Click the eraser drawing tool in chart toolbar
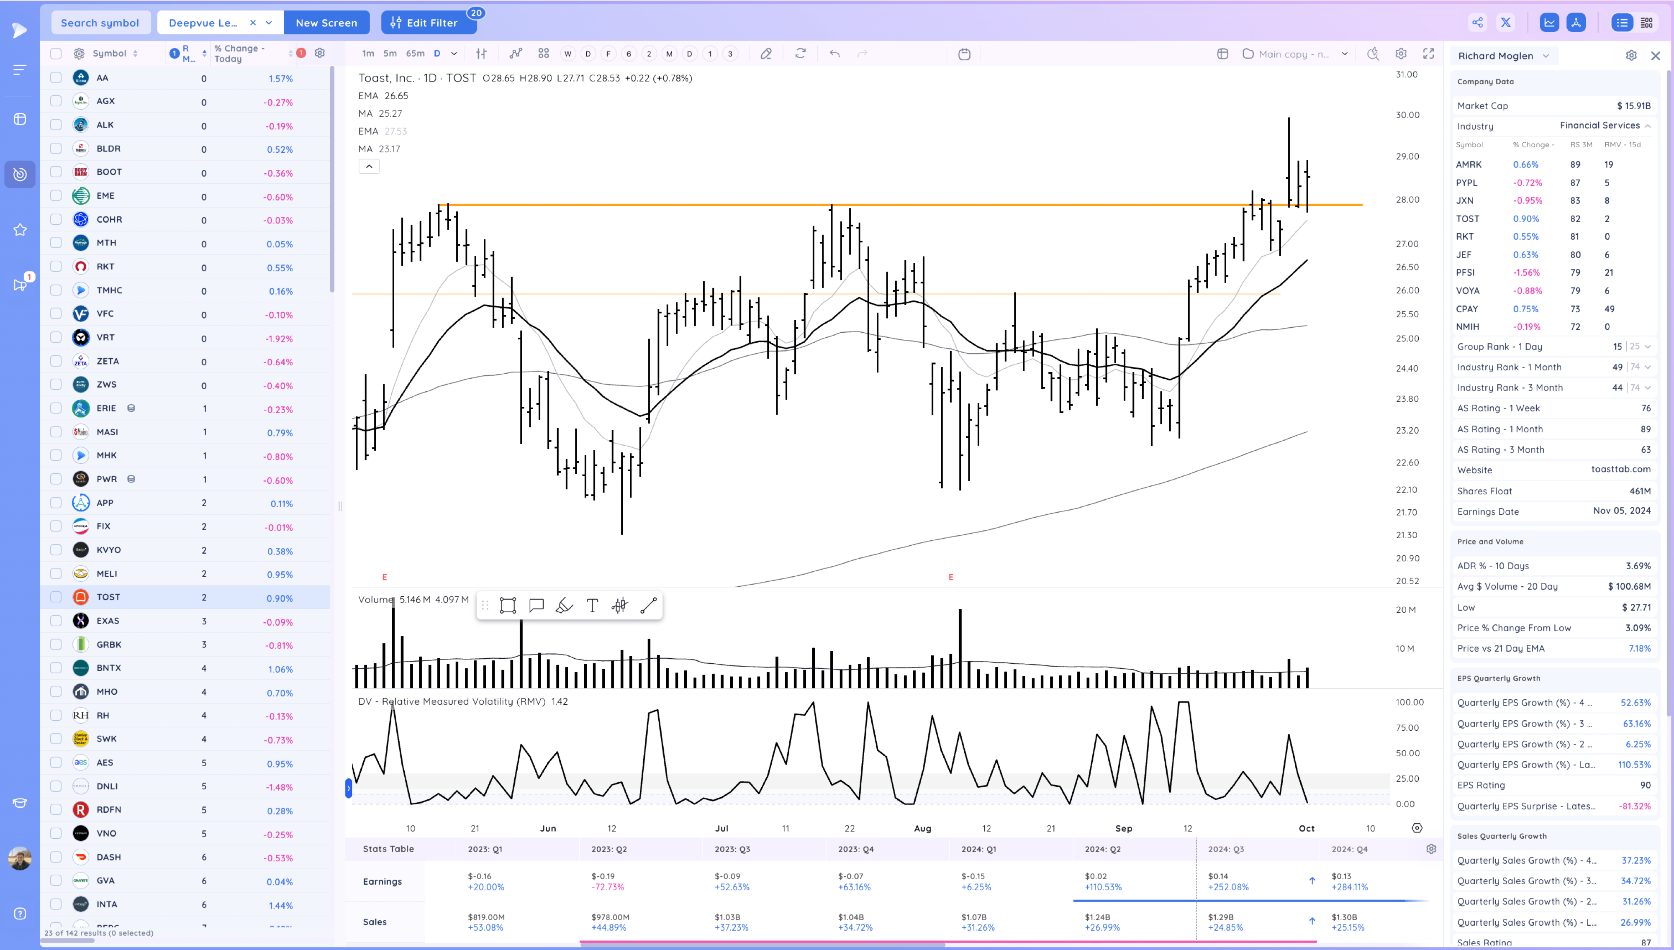Image resolution: width=1674 pixels, height=950 pixels. tap(766, 54)
